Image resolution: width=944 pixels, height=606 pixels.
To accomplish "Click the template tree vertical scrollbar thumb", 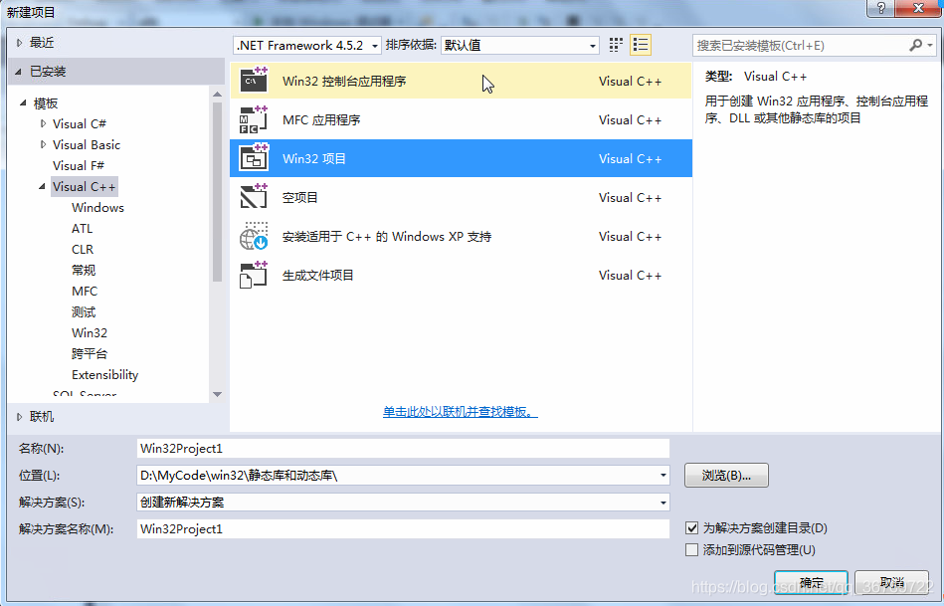I will coord(217,192).
